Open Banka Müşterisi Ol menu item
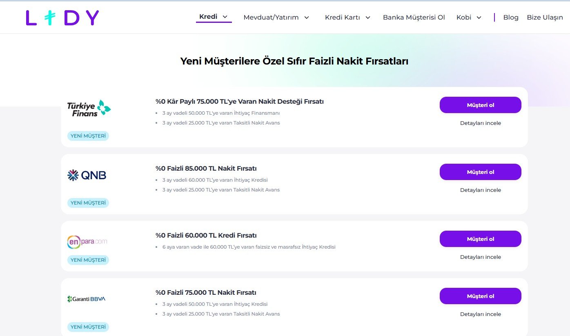The image size is (570, 336). [414, 18]
